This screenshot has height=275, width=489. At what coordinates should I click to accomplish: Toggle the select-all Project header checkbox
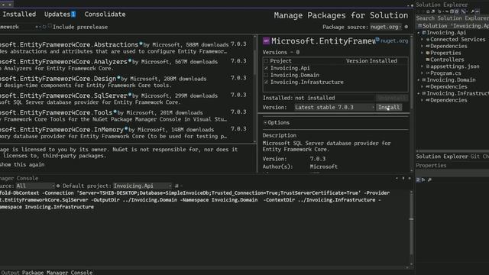(266, 61)
